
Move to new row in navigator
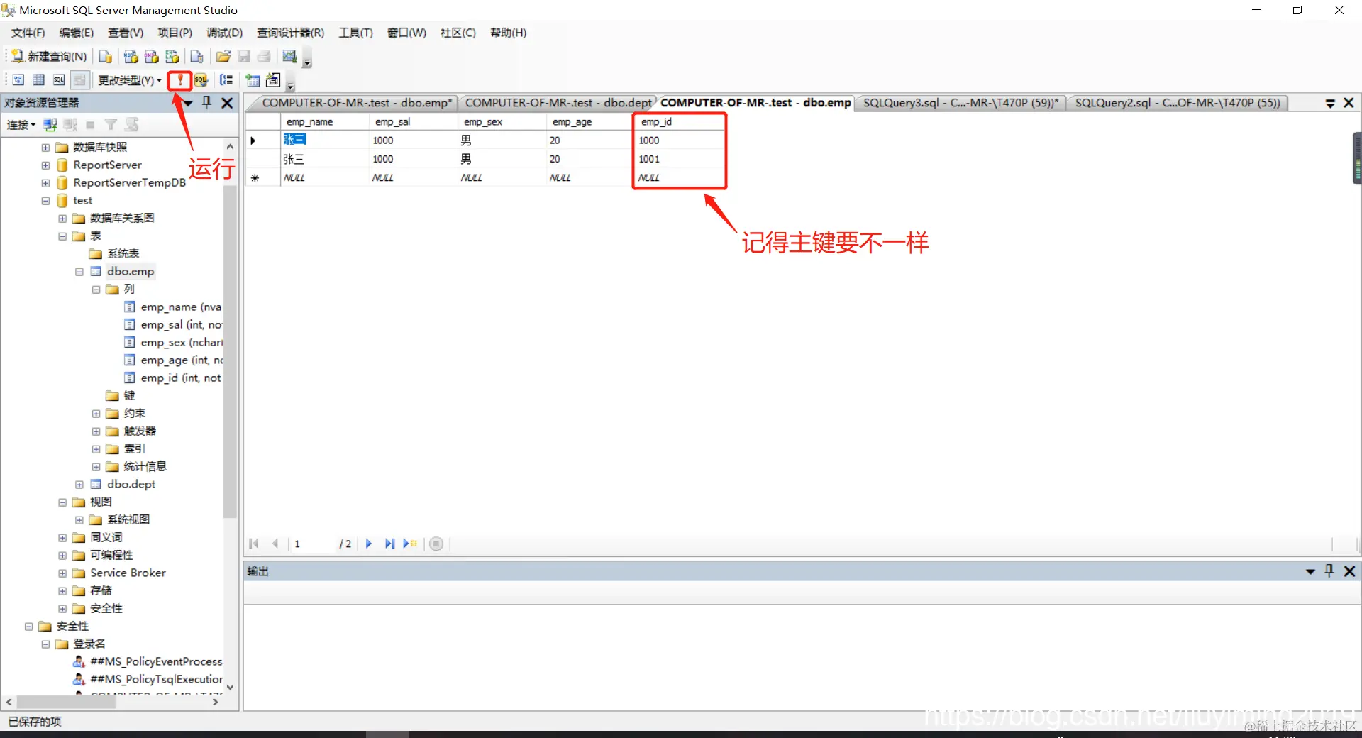[410, 544]
